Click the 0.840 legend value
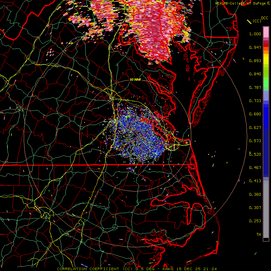 [x=255, y=74]
